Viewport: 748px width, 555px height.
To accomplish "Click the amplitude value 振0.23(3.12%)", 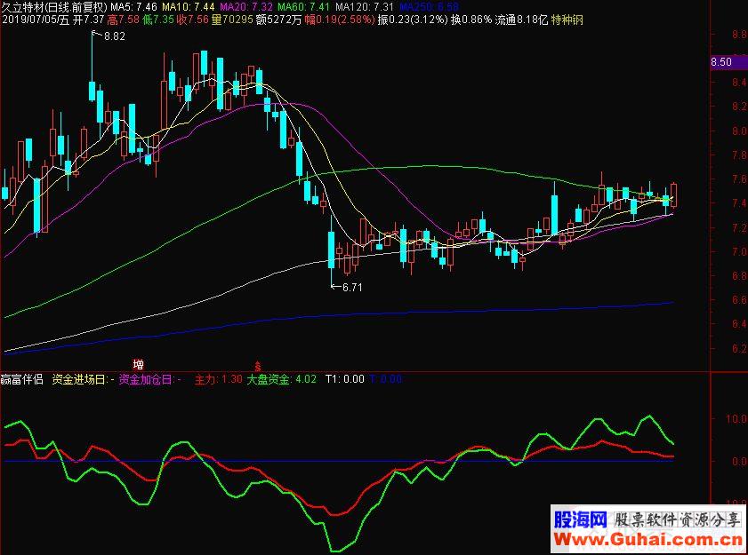I will (412, 20).
